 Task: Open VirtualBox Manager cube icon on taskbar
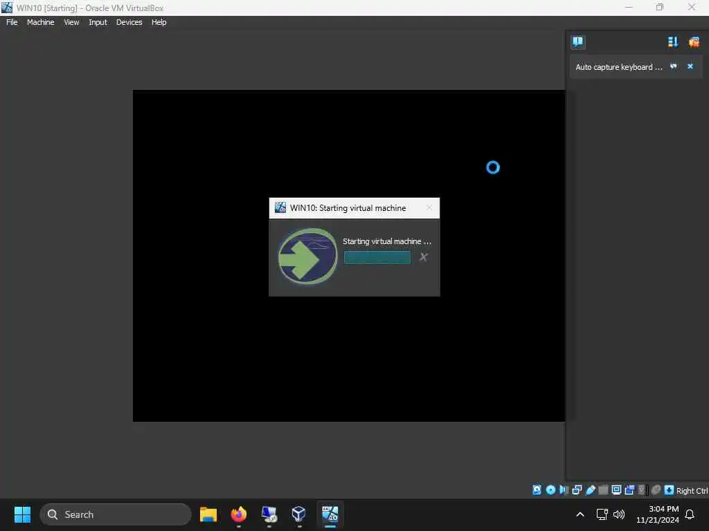point(299,514)
